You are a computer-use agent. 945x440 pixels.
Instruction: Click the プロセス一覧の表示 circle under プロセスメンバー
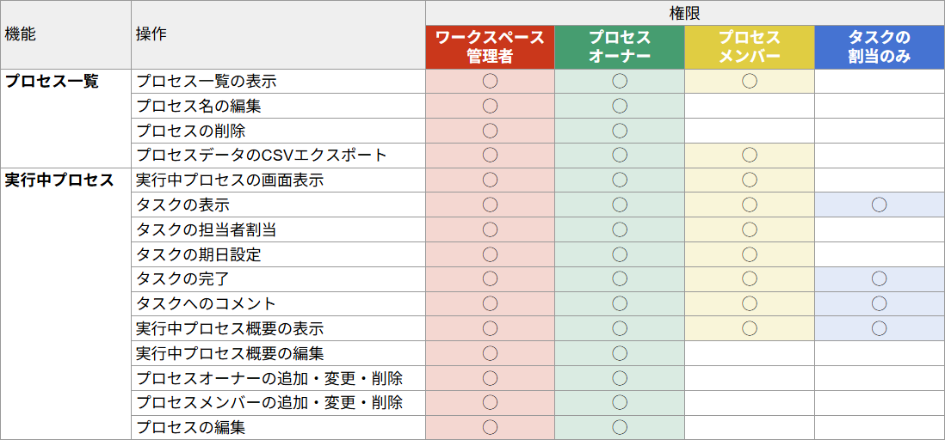point(750,82)
